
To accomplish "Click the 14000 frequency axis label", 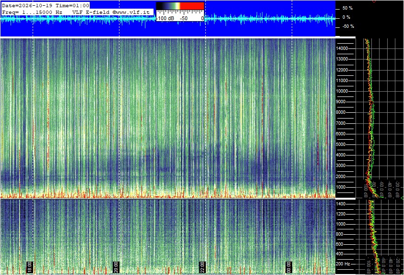I will pyautogui.click(x=342, y=48).
